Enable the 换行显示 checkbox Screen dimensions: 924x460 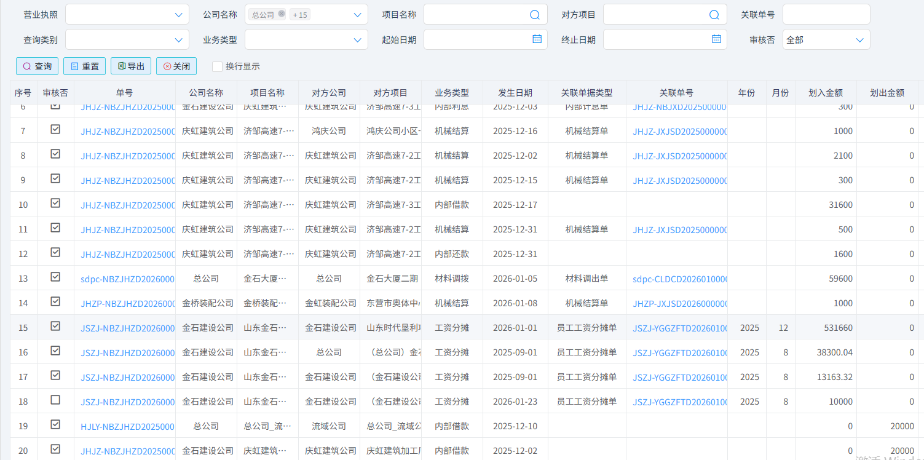(217, 66)
